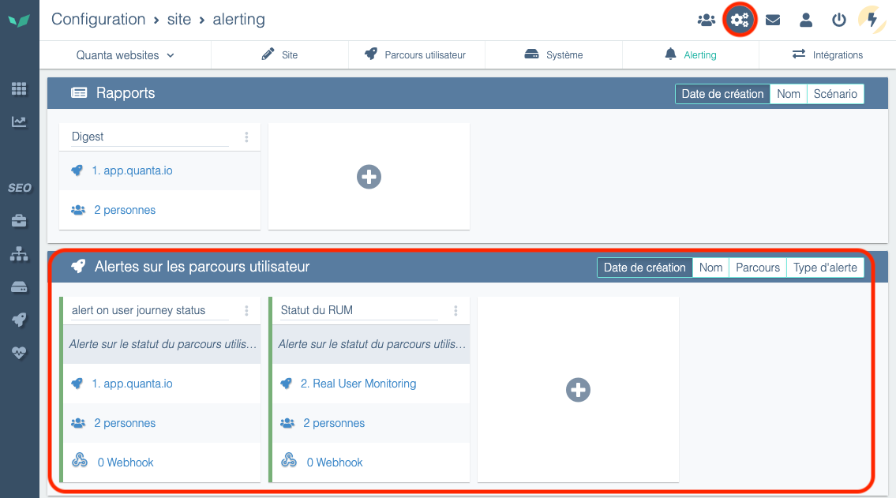Open the 2. Real User Monitoring link
896x498 pixels.
(x=358, y=384)
